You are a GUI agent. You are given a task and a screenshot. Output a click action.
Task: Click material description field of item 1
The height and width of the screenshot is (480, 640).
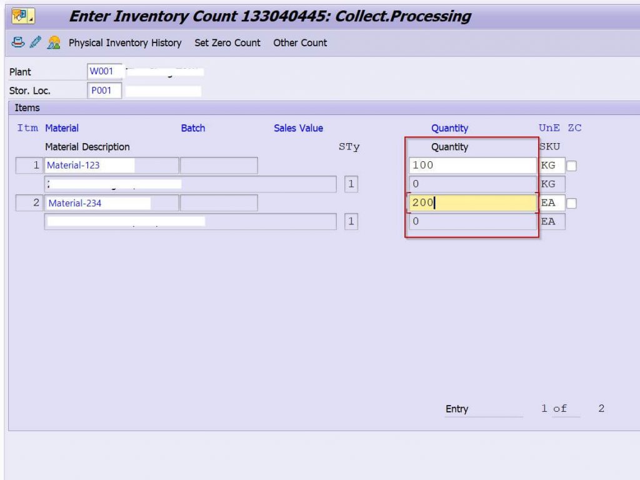click(x=190, y=184)
